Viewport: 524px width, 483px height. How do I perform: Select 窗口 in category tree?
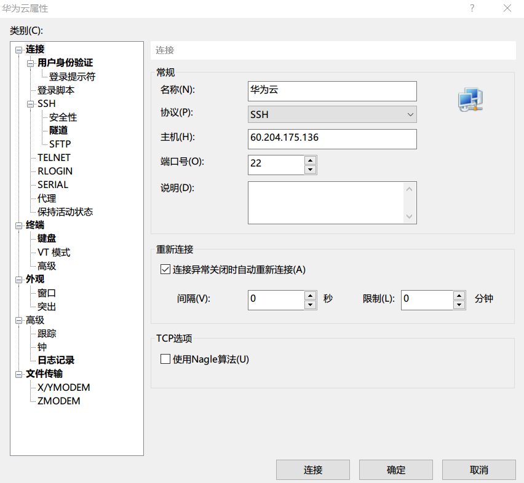pyautogui.click(x=47, y=293)
